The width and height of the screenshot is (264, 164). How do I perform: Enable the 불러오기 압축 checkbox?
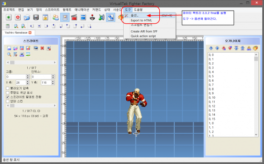pyautogui.click(x=7, y=88)
